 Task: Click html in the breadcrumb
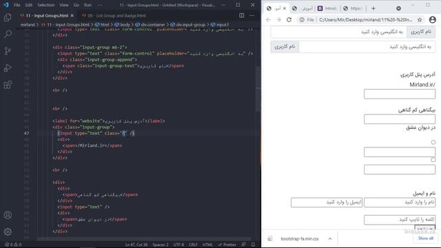click(103, 25)
